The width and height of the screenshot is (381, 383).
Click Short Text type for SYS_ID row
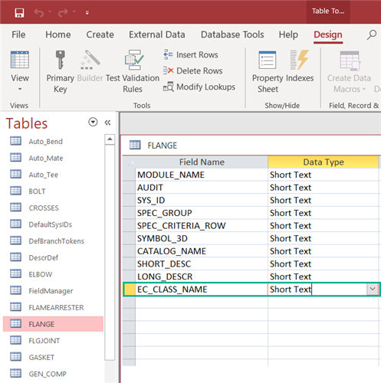click(324, 200)
